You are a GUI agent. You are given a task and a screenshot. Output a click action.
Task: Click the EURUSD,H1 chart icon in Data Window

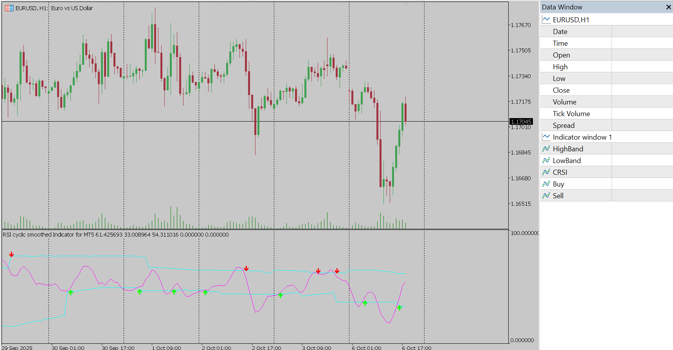point(546,20)
